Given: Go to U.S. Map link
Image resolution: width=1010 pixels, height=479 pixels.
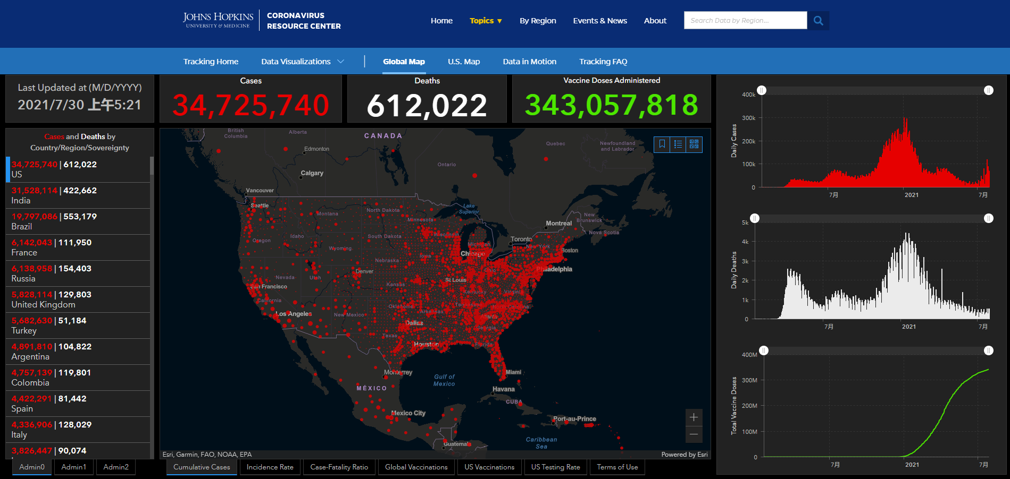Looking at the screenshot, I should (x=464, y=62).
